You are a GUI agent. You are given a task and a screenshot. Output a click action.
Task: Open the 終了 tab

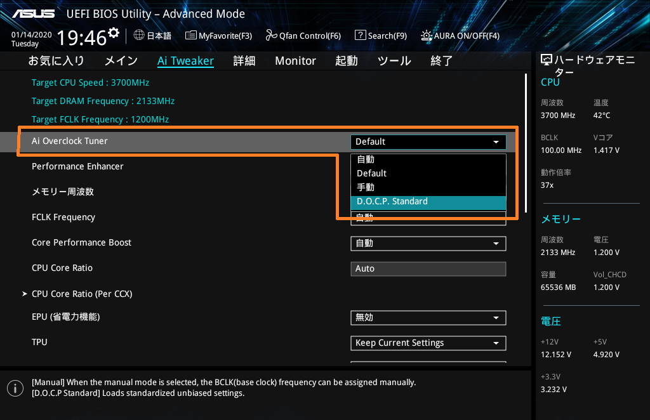(442, 61)
